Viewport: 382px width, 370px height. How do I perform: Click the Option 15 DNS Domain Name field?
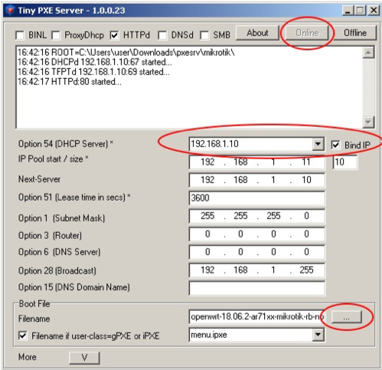(x=257, y=288)
